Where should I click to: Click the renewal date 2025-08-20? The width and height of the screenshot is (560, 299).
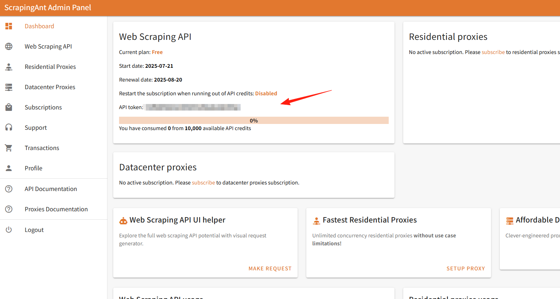168,80
